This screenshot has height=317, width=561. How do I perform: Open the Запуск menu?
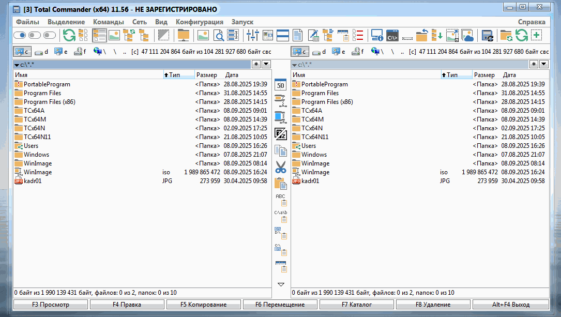click(x=242, y=22)
